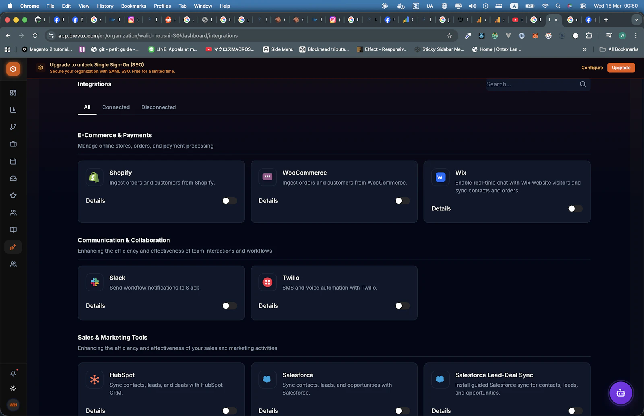The image size is (644, 416).
Task: Open Configure for Single Sign-On
Action: pos(592,68)
